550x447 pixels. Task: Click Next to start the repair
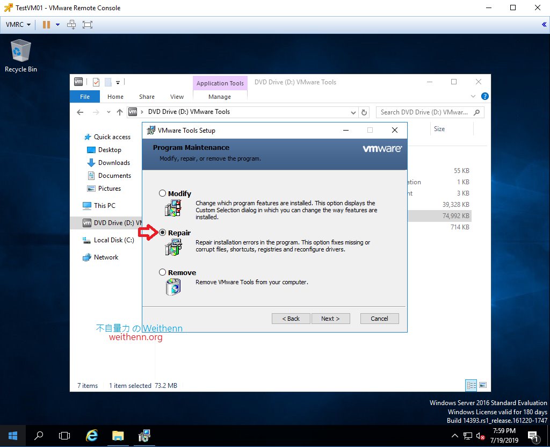click(x=330, y=318)
